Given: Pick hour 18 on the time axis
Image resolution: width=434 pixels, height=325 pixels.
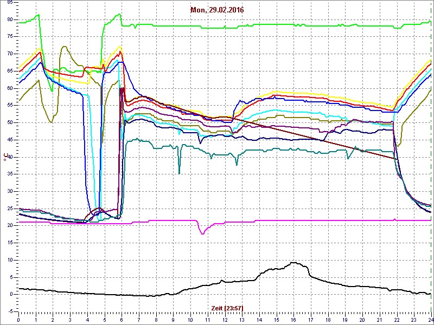Looking at the screenshot, I should click(x=328, y=318).
